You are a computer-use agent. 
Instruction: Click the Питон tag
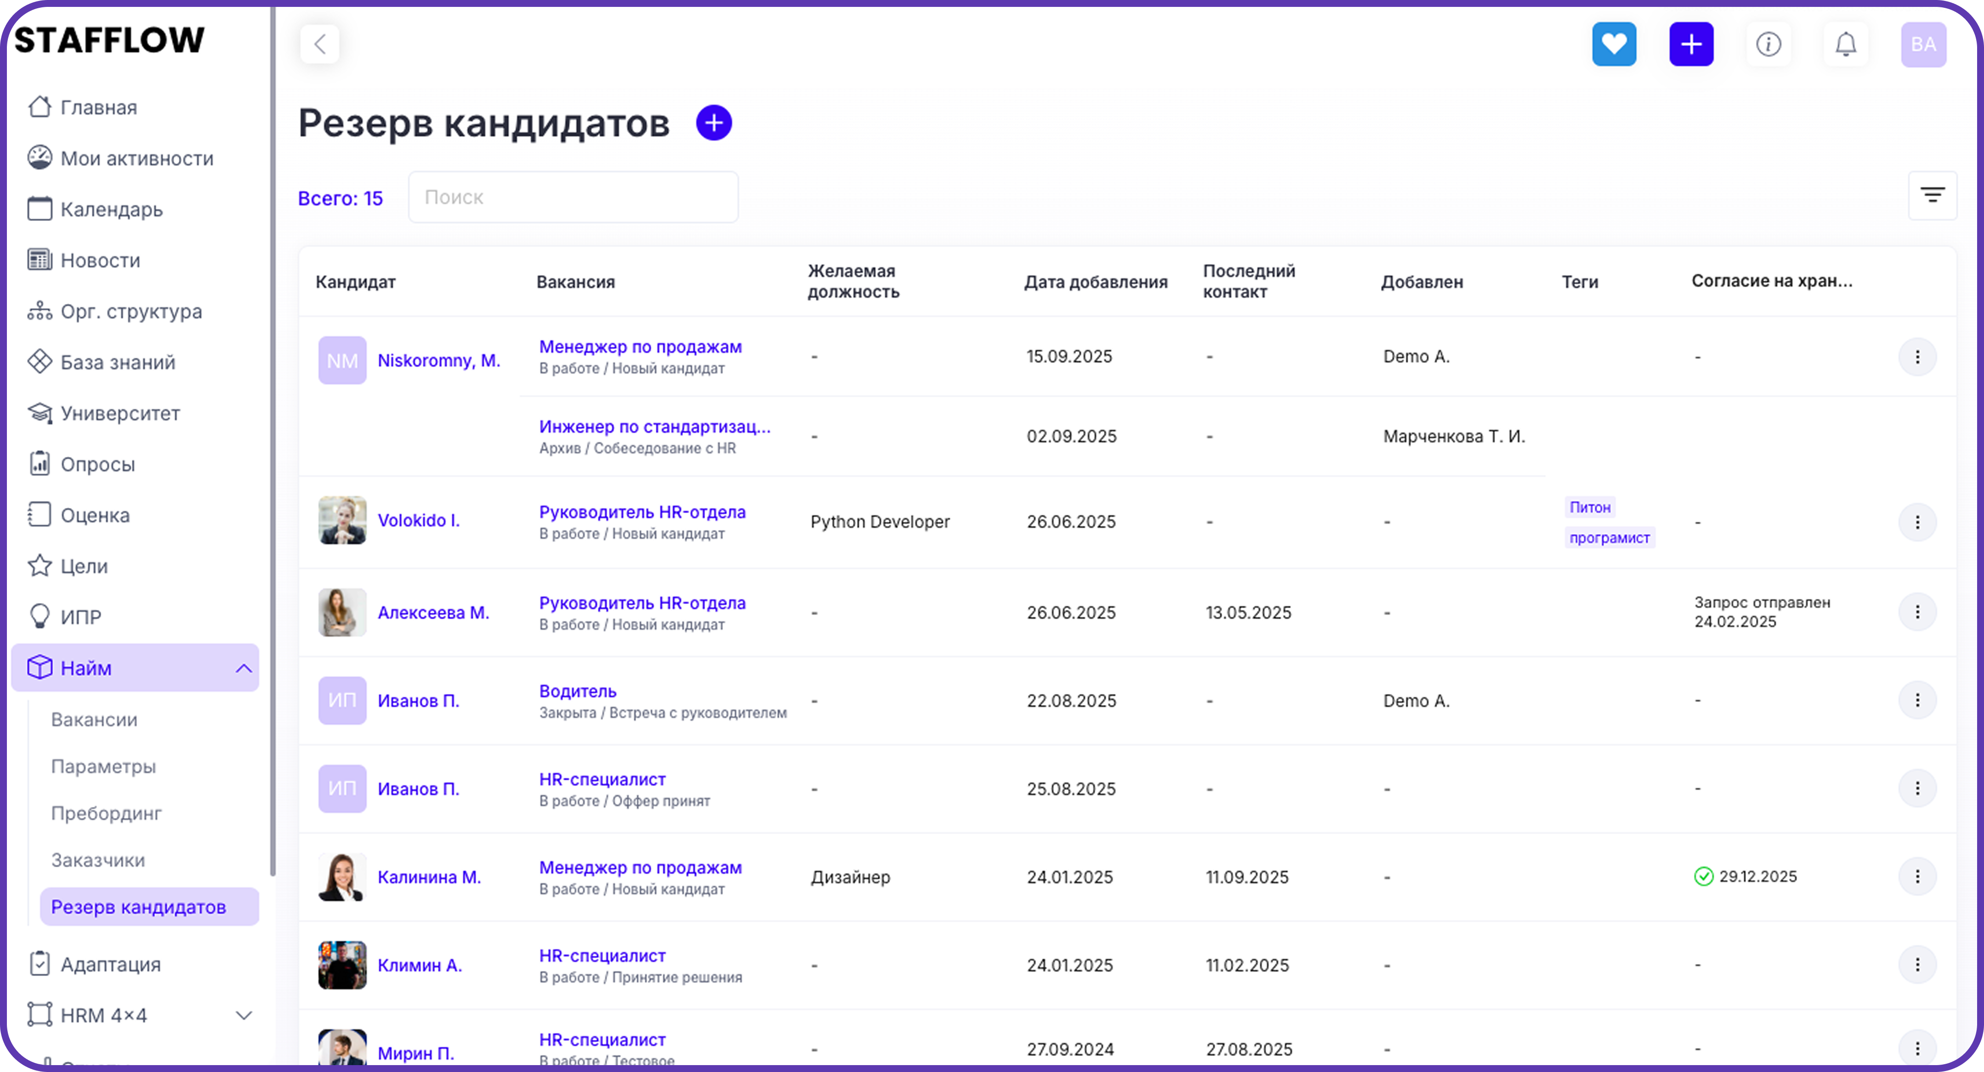1590,507
